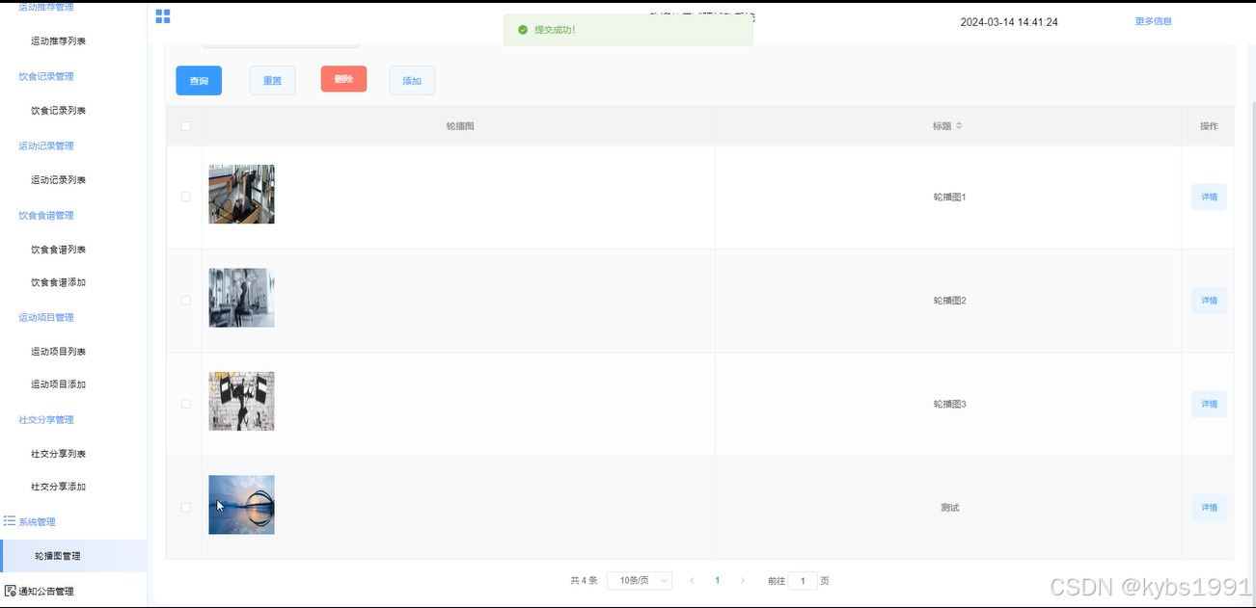Collapse 系统管理 sidebar group
1256x608 pixels.
click(37, 521)
